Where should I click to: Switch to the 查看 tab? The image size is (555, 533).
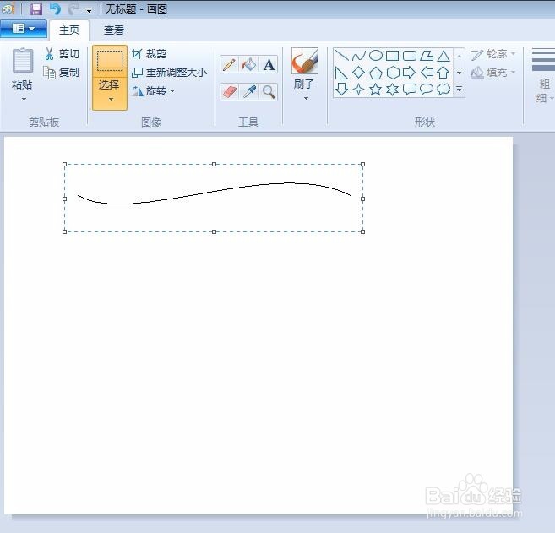click(114, 30)
